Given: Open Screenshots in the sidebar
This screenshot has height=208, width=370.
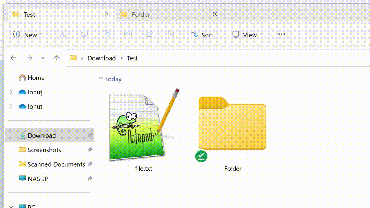Looking at the screenshot, I should pyautogui.click(x=40, y=150).
